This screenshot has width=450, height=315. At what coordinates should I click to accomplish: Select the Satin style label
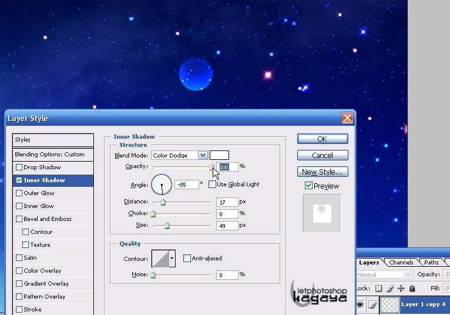pos(30,257)
